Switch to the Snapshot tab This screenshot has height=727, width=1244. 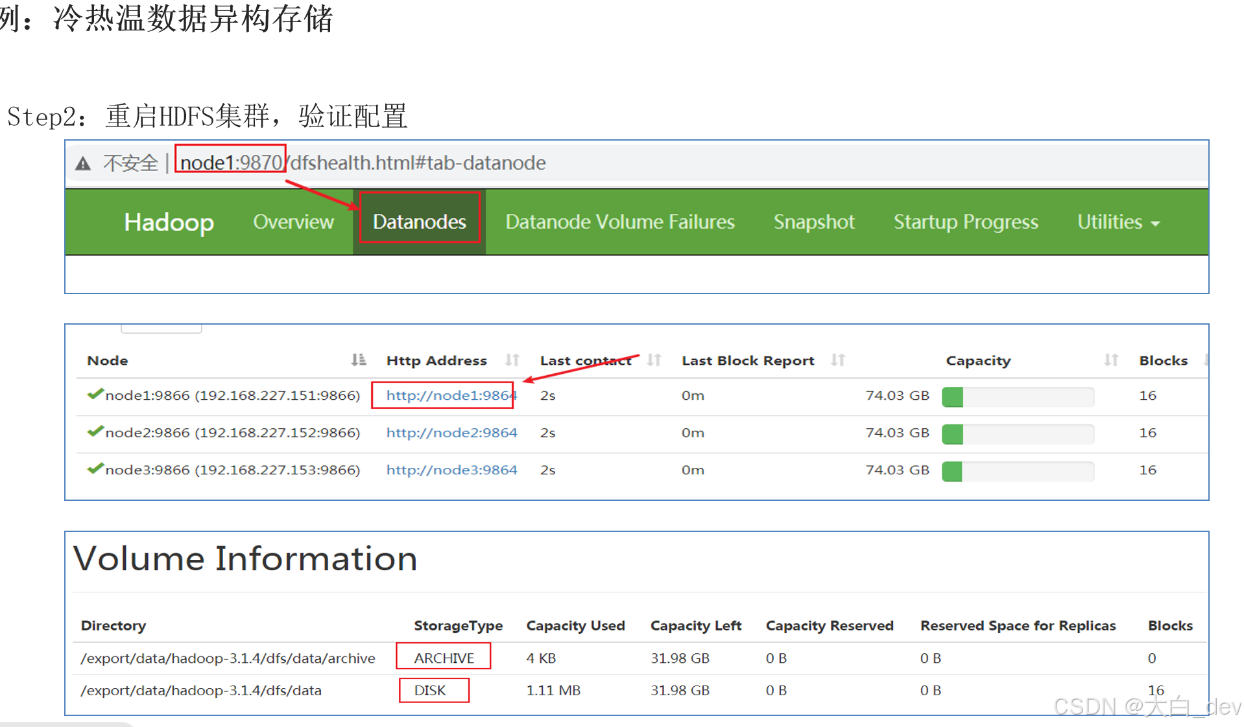point(813,222)
